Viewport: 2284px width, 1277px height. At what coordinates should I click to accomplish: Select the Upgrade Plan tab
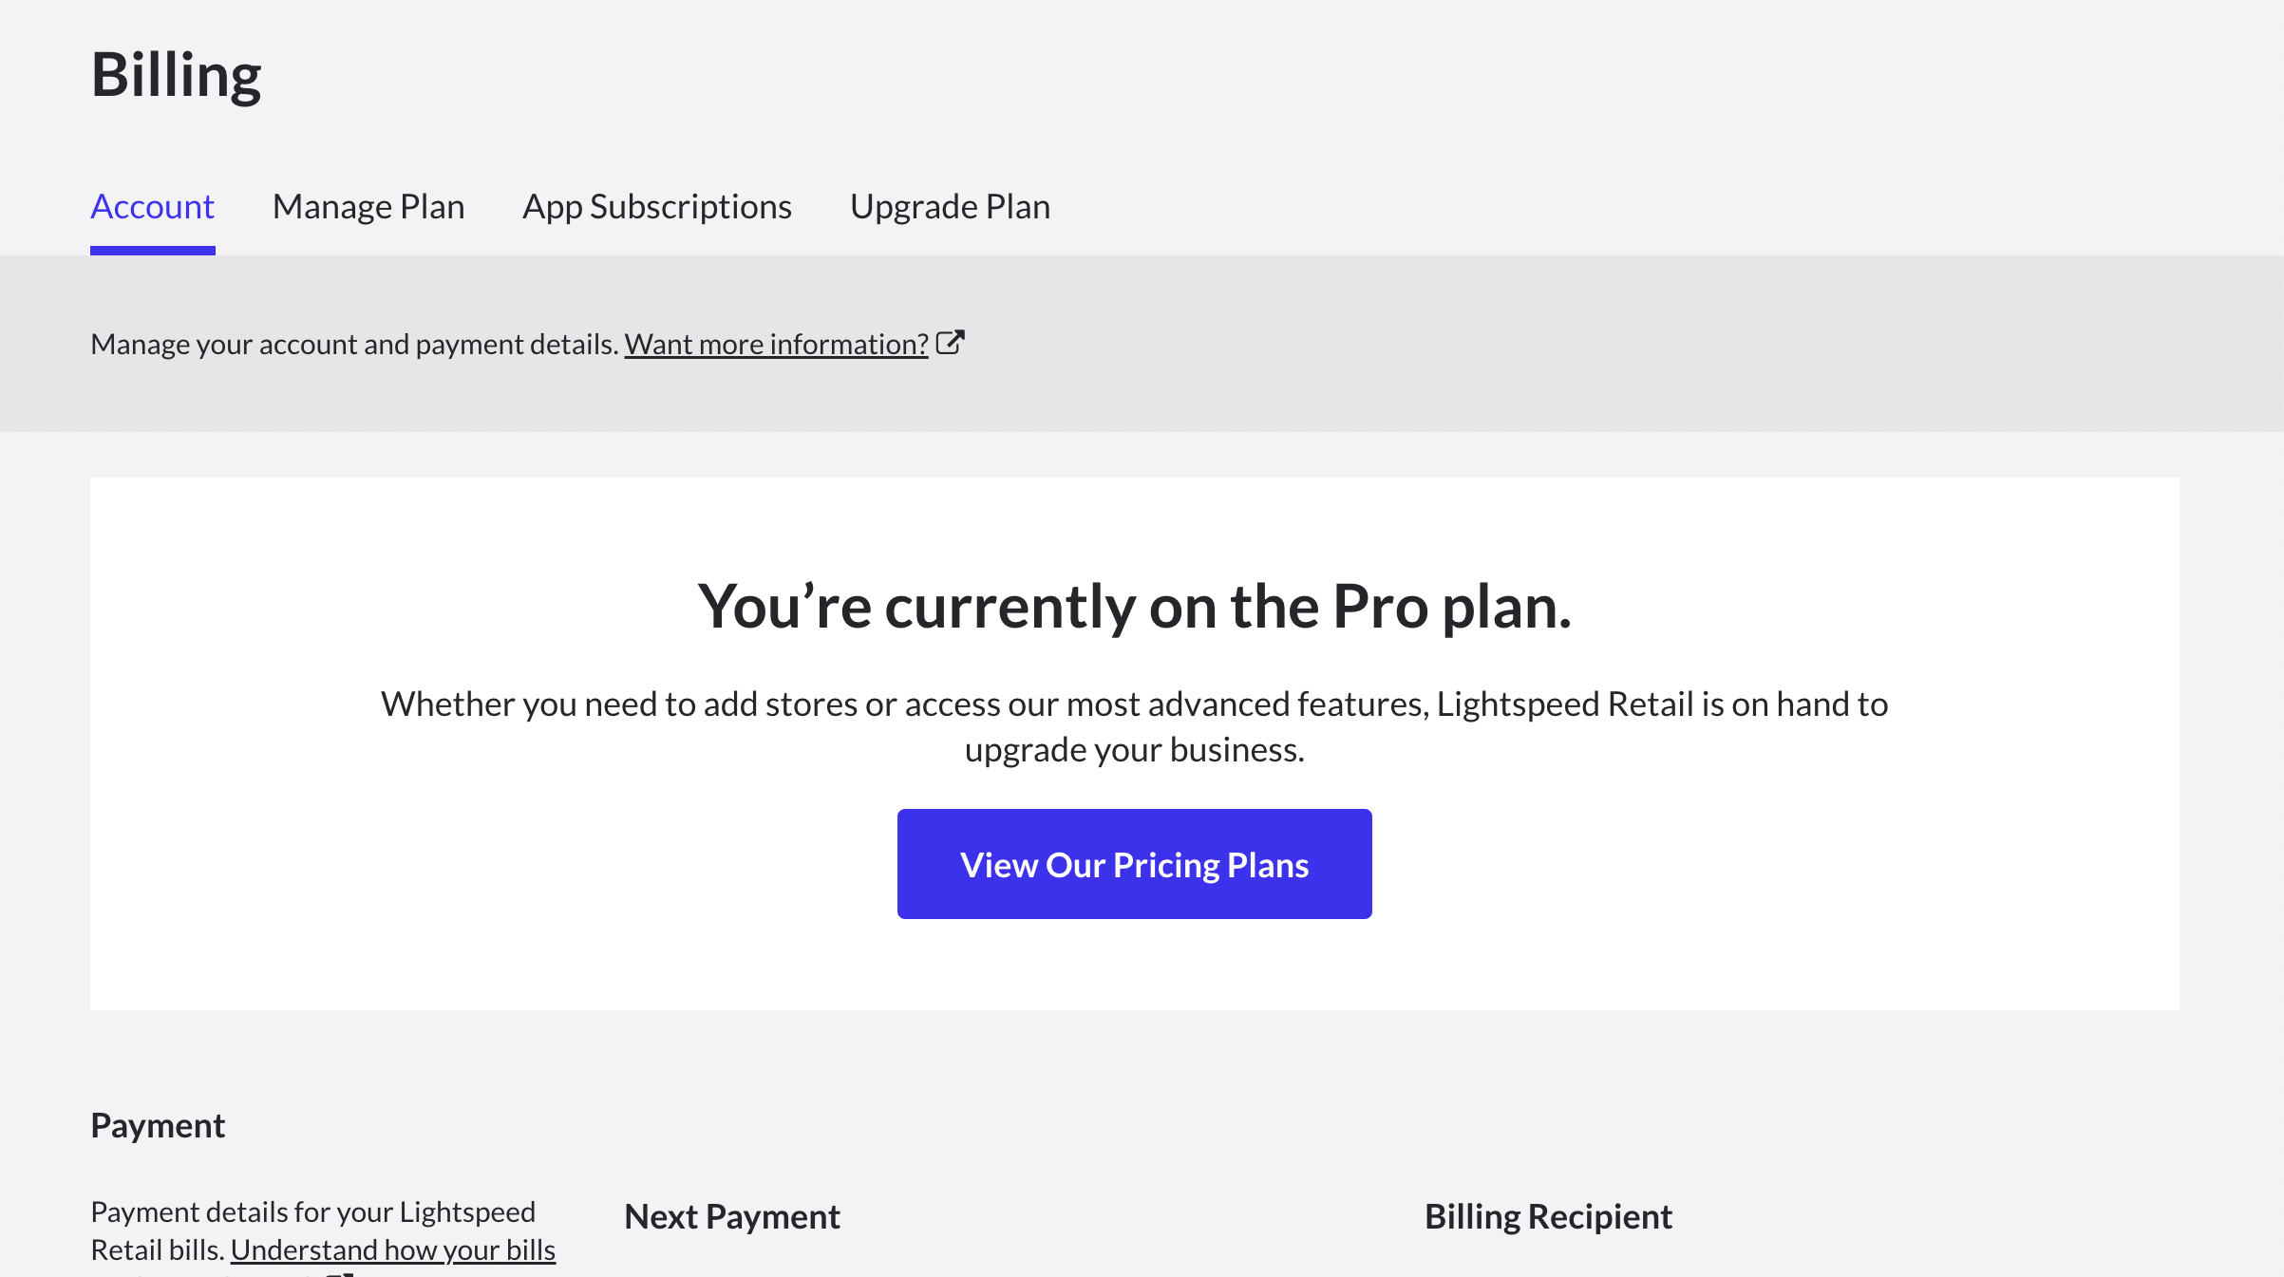(950, 207)
